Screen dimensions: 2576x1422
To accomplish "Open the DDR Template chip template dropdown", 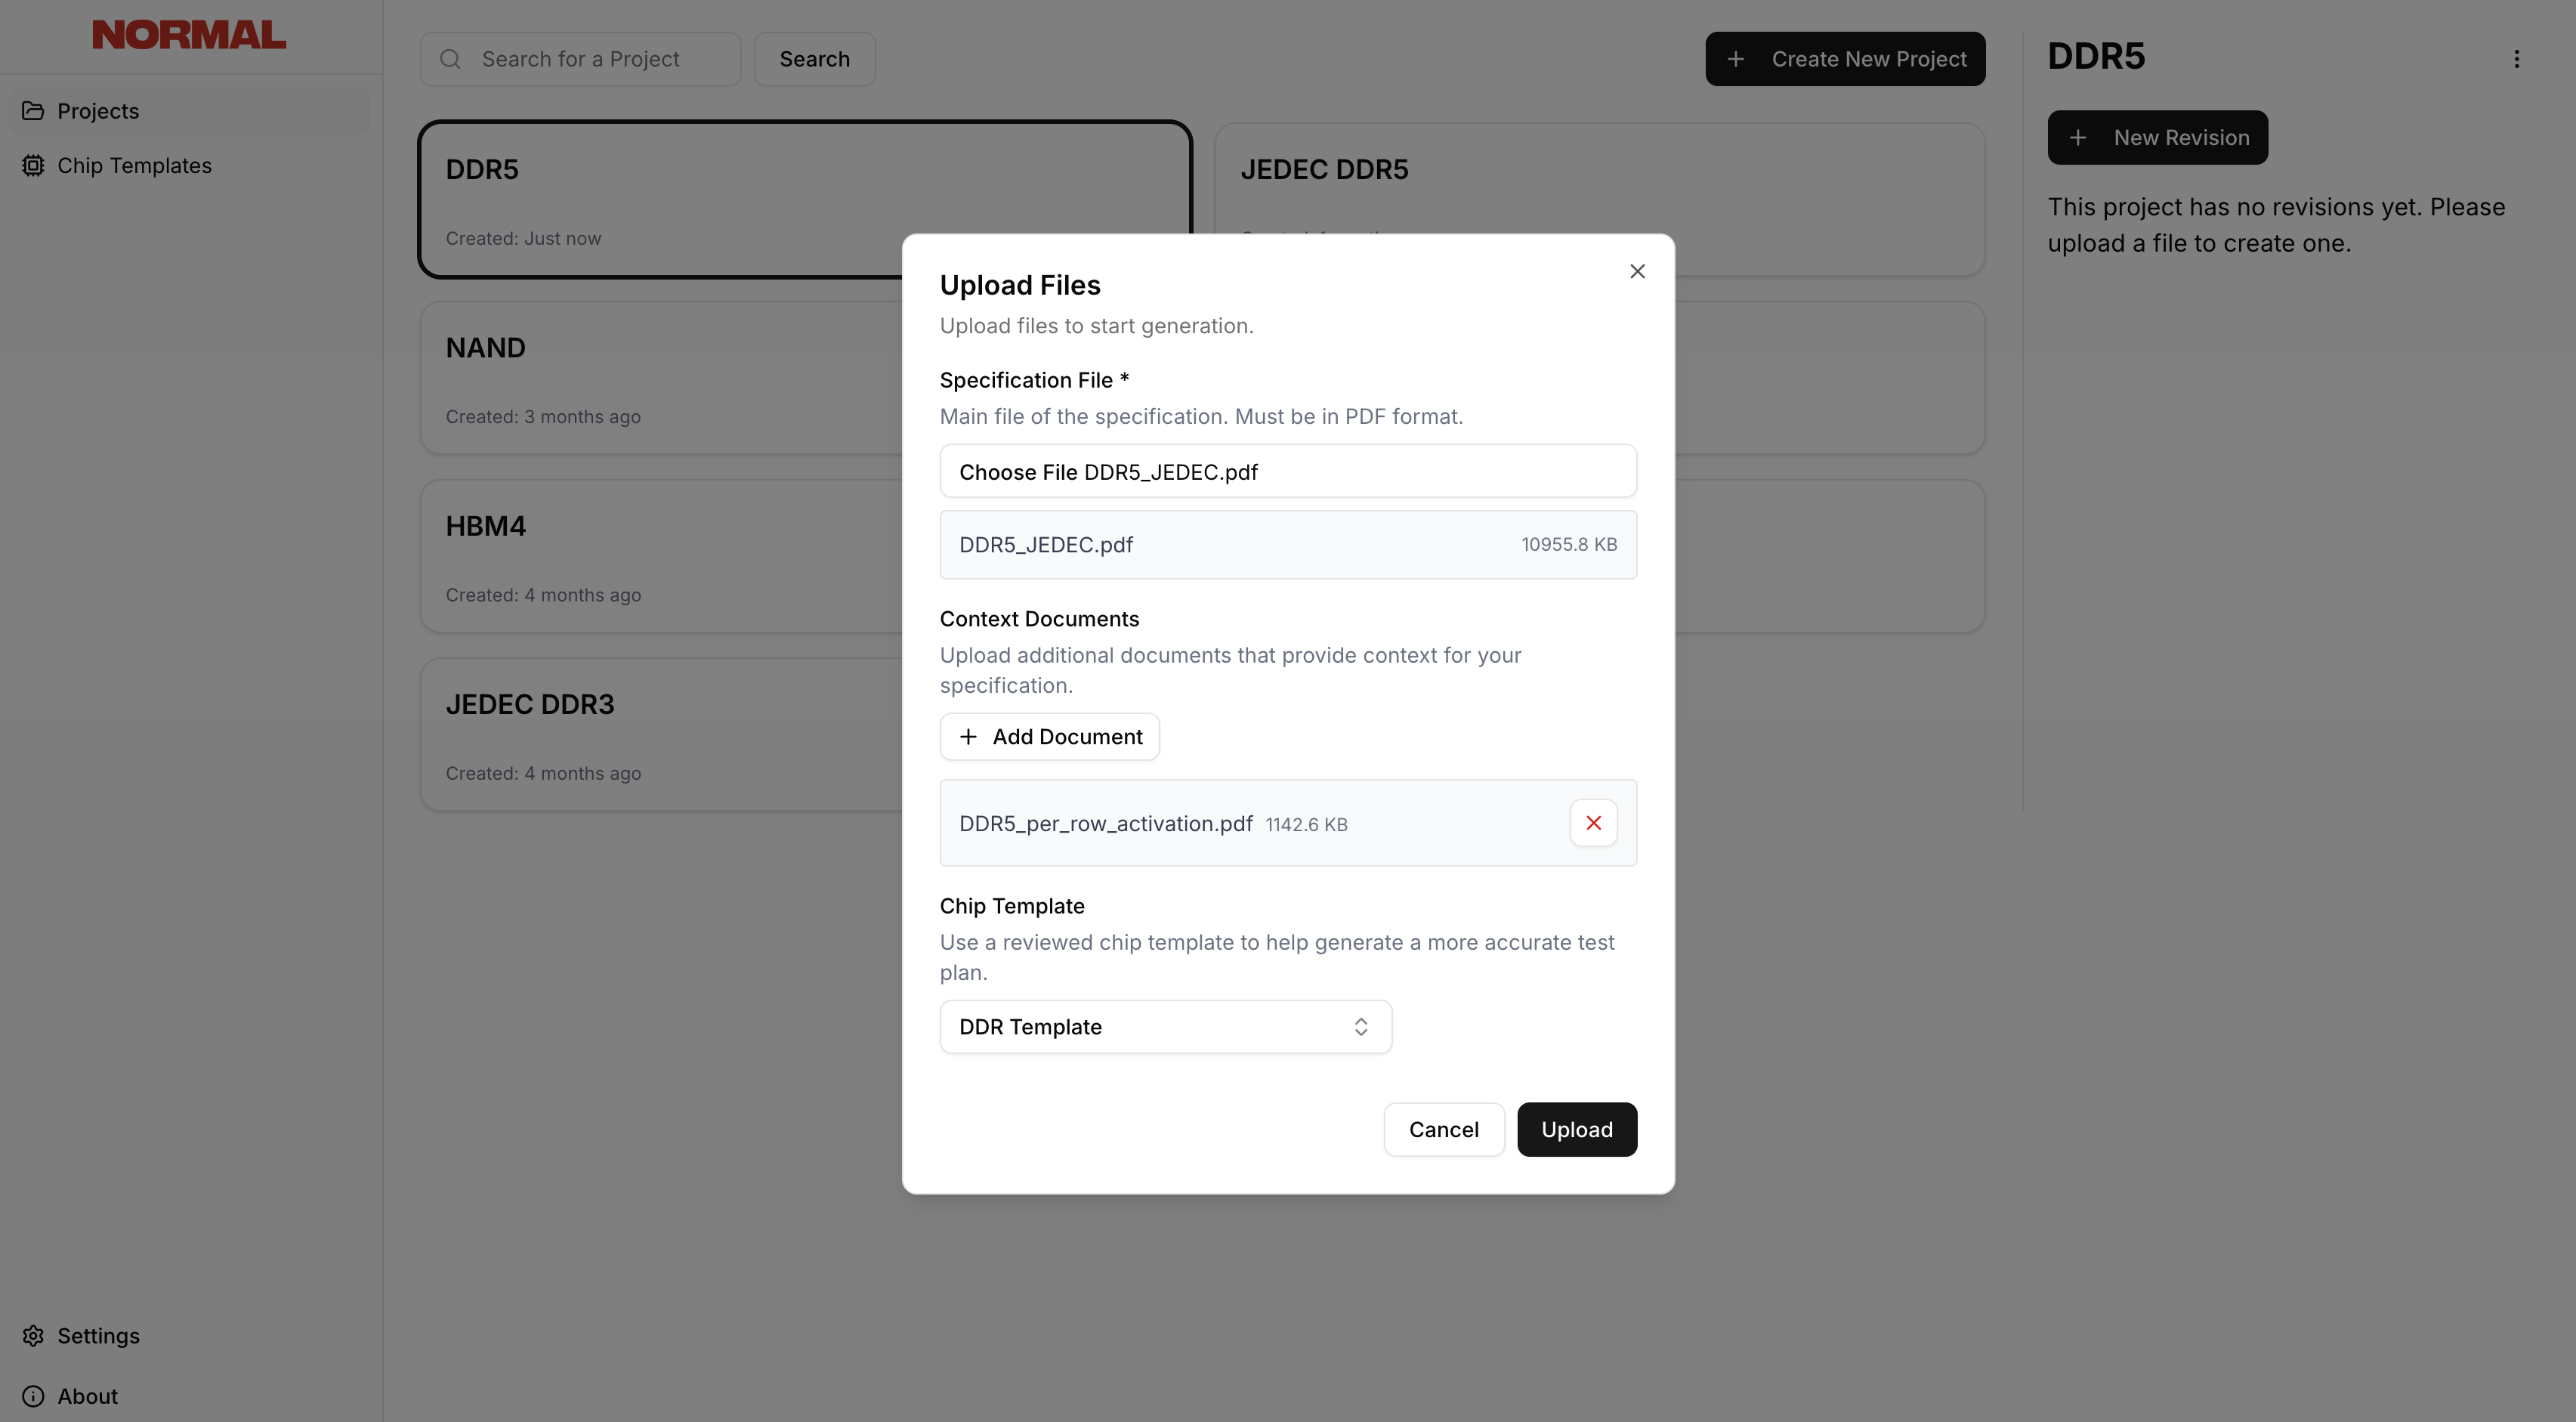I will pyautogui.click(x=1164, y=1026).
